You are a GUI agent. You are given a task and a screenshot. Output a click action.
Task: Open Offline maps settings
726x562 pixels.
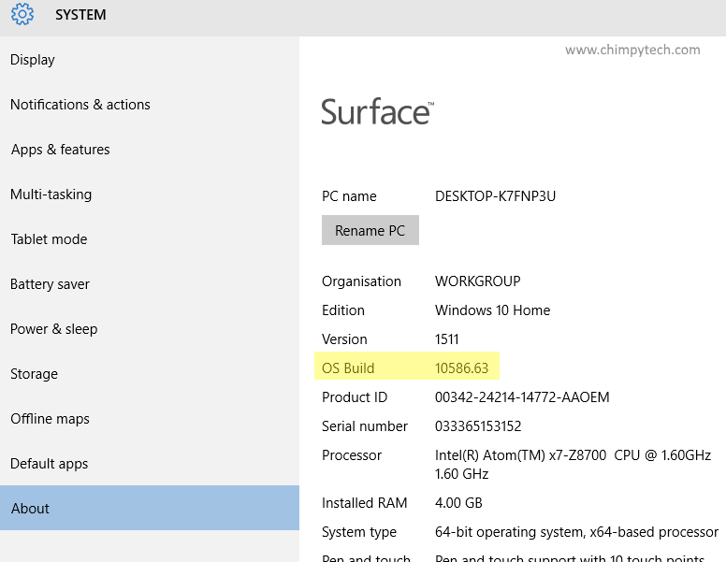tap(50, 419)
